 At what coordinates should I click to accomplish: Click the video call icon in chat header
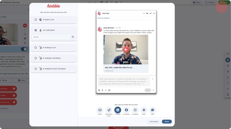(x=147, y=13)
